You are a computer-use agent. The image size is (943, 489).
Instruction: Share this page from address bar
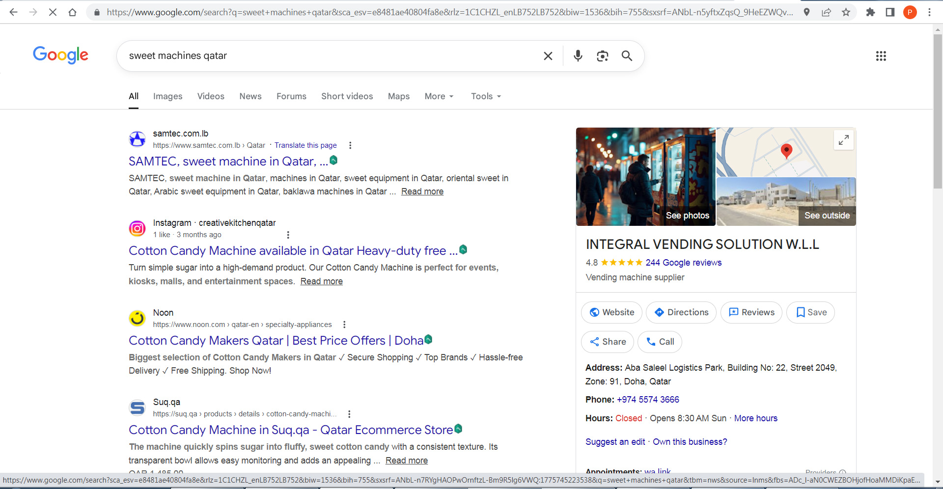click(x=826, y=12)
